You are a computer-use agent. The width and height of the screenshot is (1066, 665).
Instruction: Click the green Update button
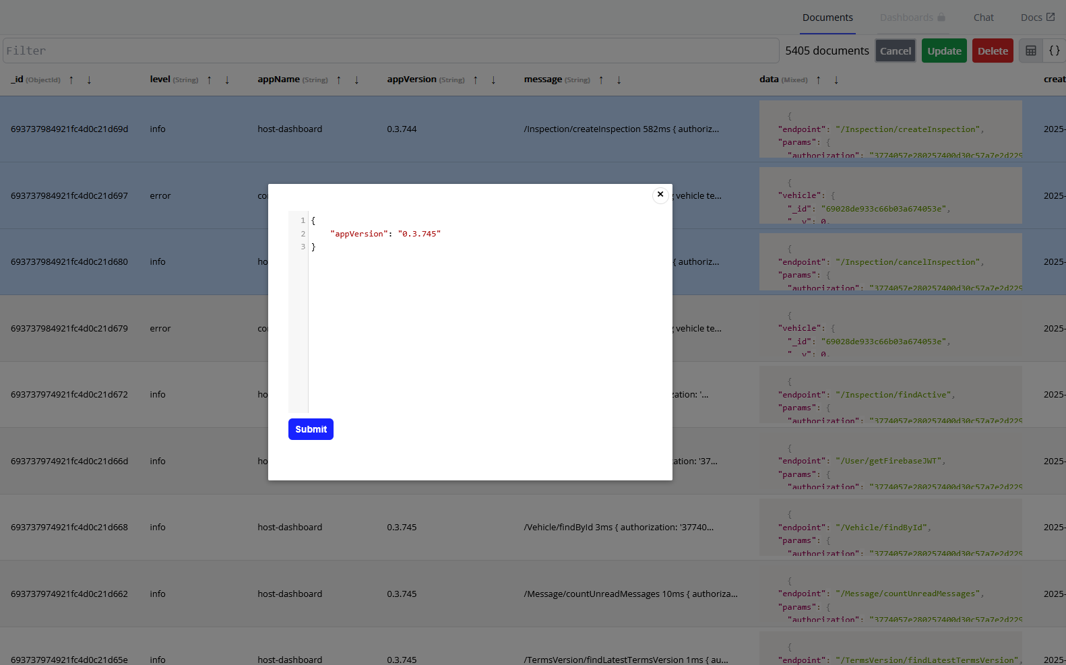(944, 51)
